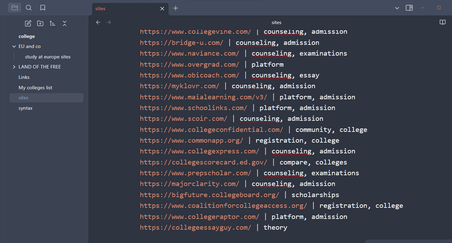Follow the collegeessayguy.com link
The width and height of the screenshot is (452, 243).
[x=195, y=228]
